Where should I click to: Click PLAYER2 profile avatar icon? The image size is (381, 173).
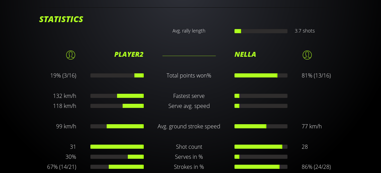point(70,55)
